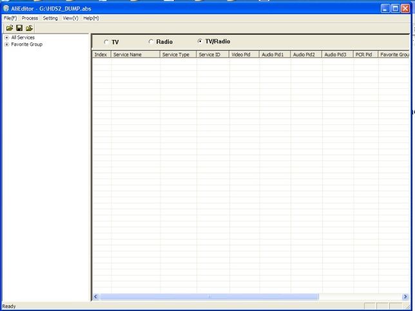Select the All Services tree label

tap(23, 37)
